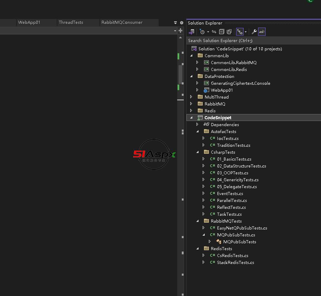
Task: Toggle the Preview Selected Items button
Action: tap(262, 32)
